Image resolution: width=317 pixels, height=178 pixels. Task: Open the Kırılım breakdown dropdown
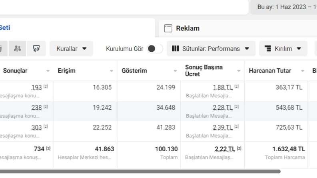pos(283,49)
